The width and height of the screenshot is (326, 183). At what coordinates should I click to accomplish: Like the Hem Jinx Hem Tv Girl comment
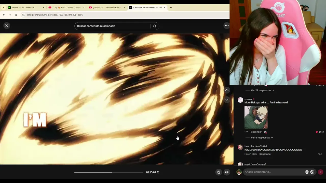click(319, 154)
